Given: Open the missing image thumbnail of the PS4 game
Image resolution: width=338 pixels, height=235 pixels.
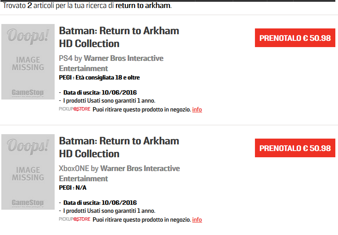Looking at the screenshot, I should pyautogui.click(x=28, y=62).
